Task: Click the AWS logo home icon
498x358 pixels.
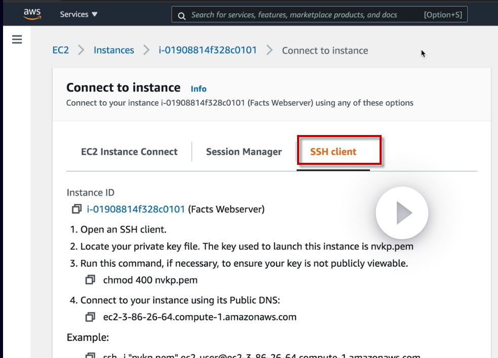Action: coord(32,15)
